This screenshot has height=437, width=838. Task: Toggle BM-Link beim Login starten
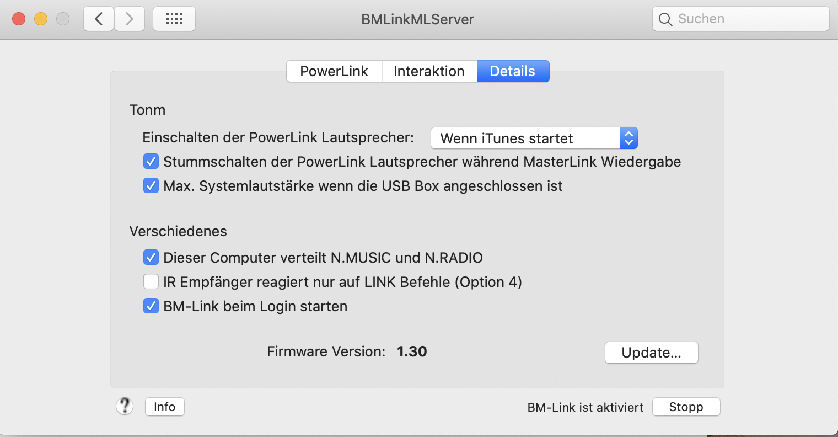click(151, 306)
